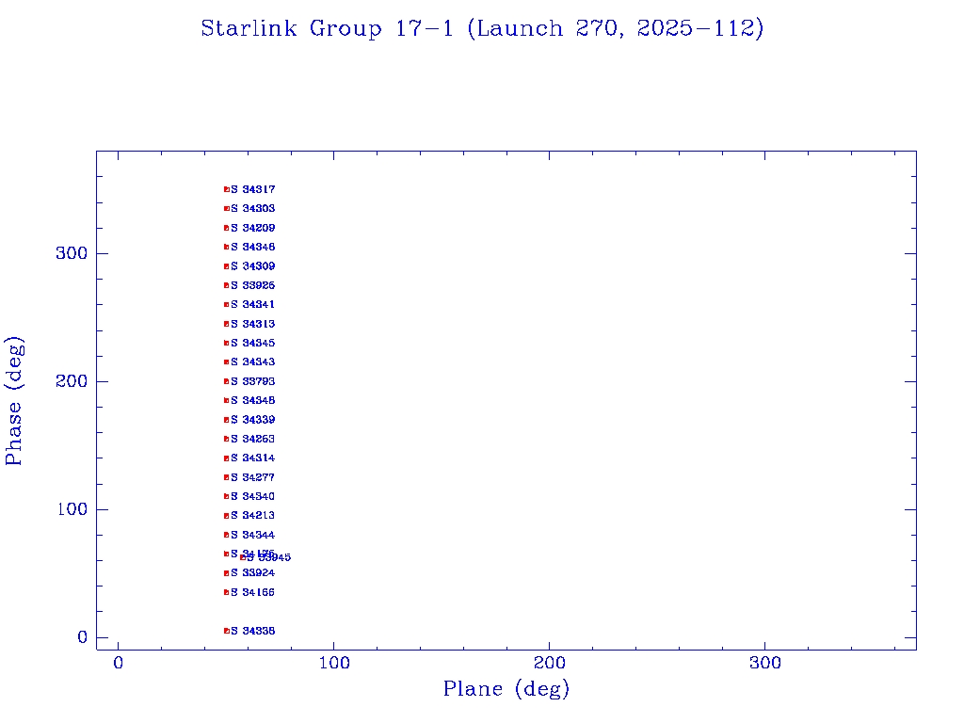The height and width of the screenshot is (723, 964).
Task: Click the red marker for S 33924
Action: (226, 573)
